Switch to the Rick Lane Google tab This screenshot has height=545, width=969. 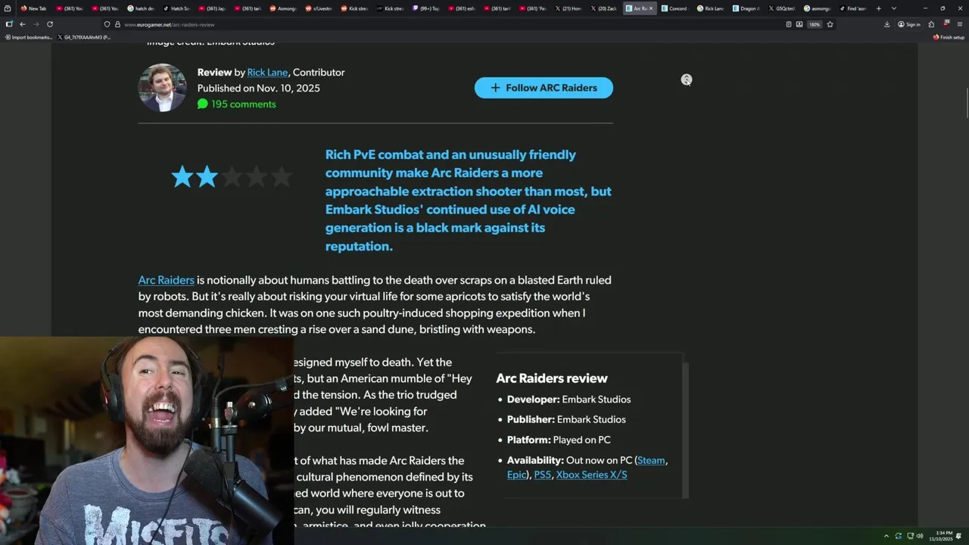click(710, 8)
